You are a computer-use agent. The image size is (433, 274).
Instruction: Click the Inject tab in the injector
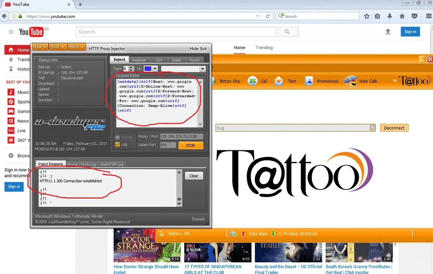[x=119, y=60]
